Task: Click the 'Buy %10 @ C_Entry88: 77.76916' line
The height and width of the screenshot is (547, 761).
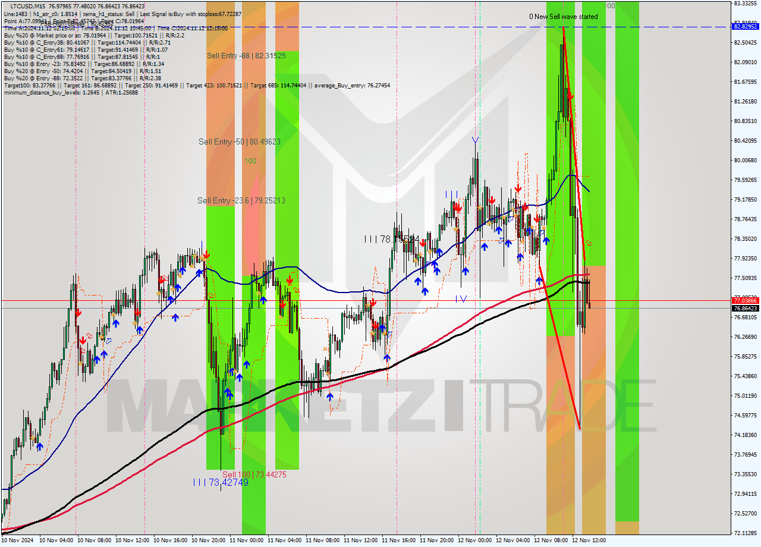Action: 81,56
